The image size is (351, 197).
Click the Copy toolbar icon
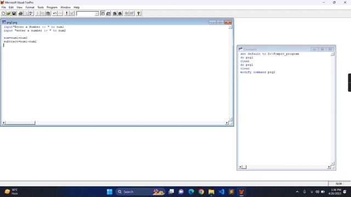[43, 13]
